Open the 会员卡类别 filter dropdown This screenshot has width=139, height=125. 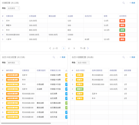[x=83, y=63]
